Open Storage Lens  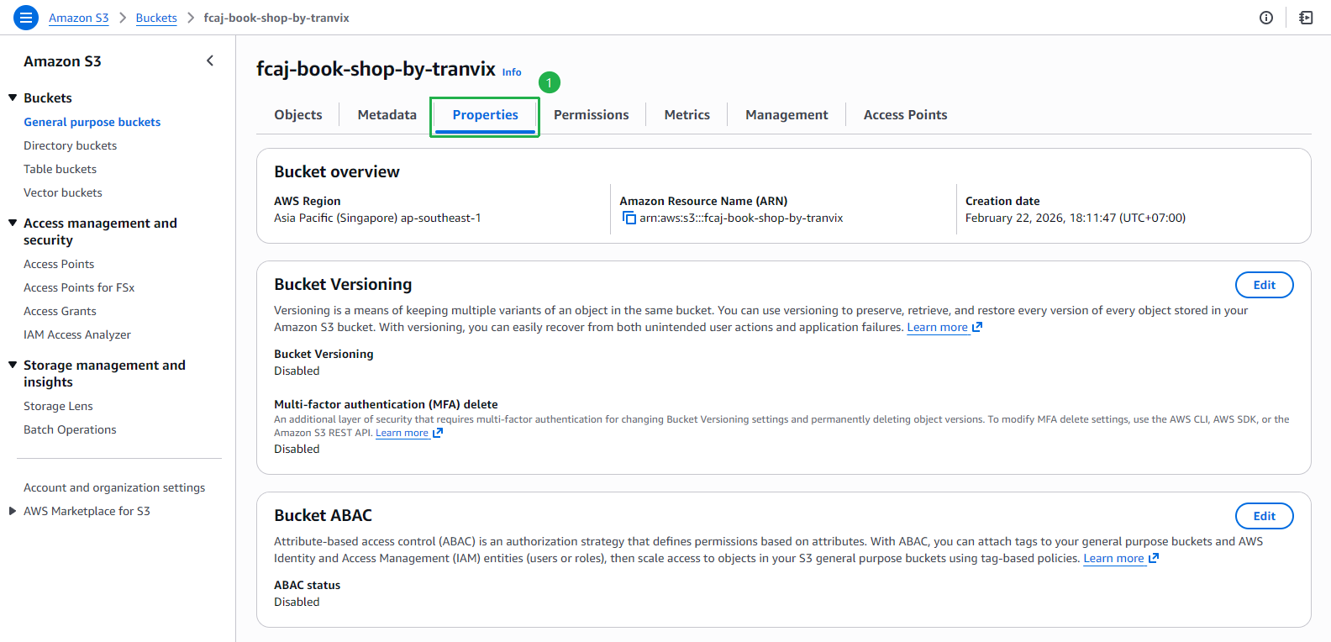[x=58, y=406]
